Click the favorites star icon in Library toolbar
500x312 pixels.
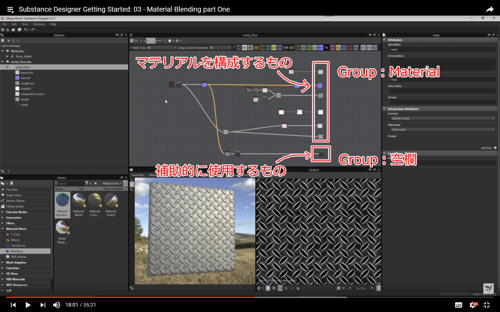point(95,184)
